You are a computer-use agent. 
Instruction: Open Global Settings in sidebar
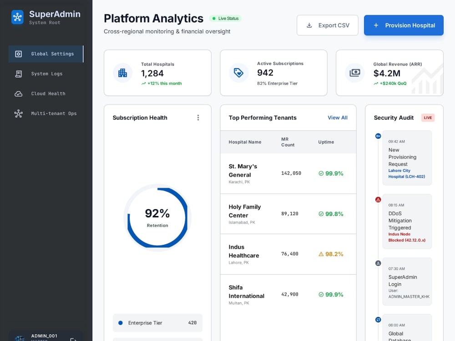pos(46,54)
